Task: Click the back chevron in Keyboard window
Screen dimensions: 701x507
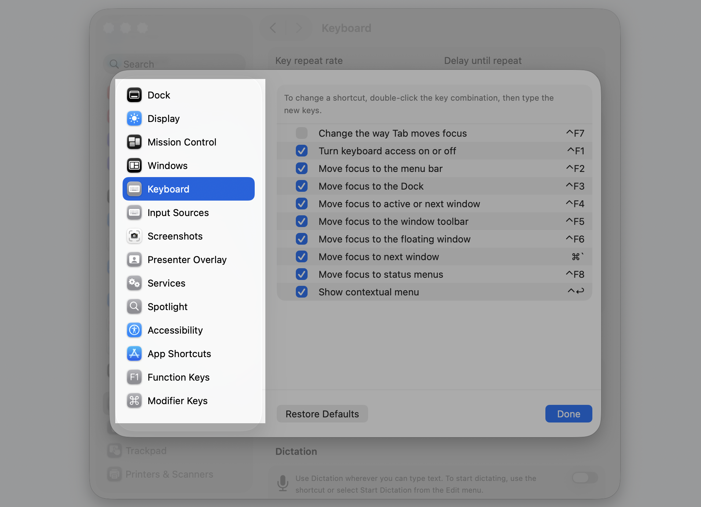Action: click(273, 28)
